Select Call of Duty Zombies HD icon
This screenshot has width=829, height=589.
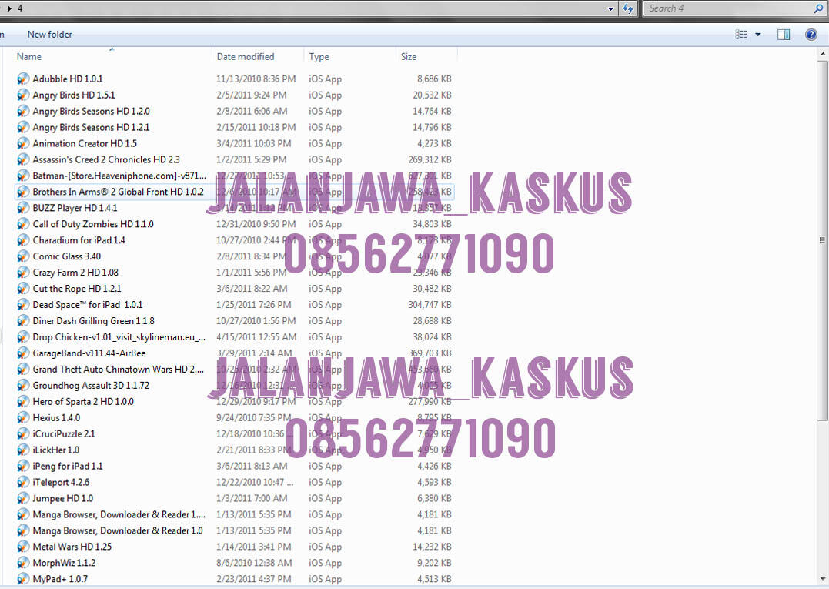pos(23,224)
